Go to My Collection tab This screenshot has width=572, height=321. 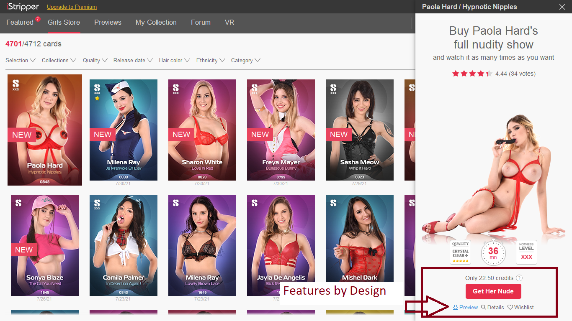[x=156, y=22]
